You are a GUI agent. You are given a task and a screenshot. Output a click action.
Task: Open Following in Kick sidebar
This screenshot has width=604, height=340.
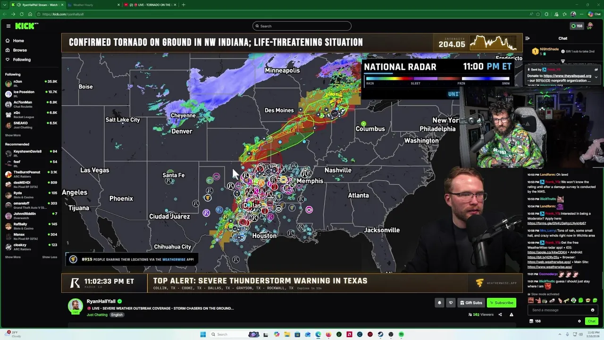coord(22,59)
